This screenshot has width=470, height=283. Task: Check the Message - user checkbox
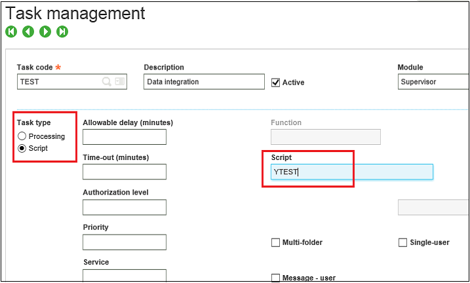pyautogui.click(x=276, y=278)
